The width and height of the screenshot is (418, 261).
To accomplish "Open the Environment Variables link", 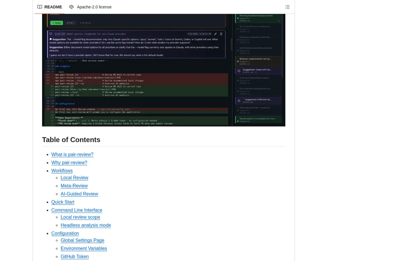I will (84, 248).
